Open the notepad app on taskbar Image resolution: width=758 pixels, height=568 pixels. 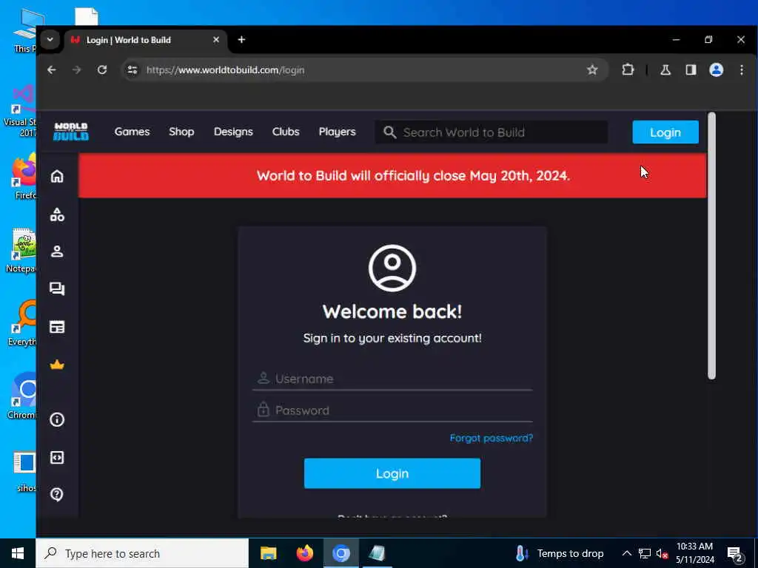(x=377, y=553)
